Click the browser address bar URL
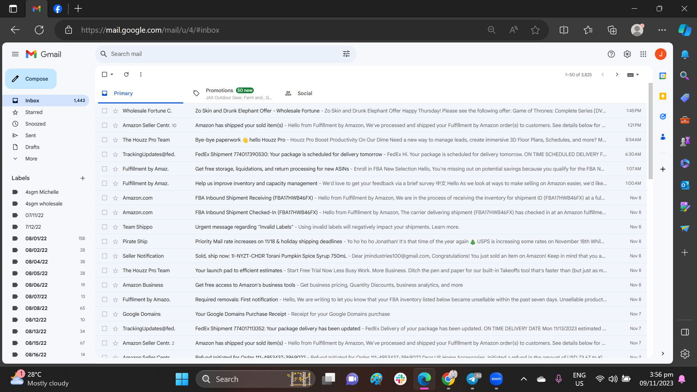 click(150, 30)
